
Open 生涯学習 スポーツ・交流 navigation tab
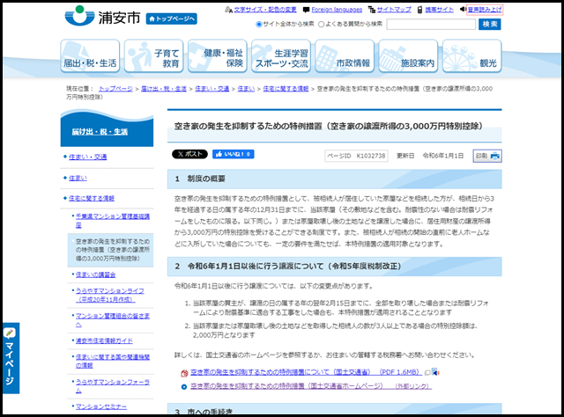coord(281,56)
